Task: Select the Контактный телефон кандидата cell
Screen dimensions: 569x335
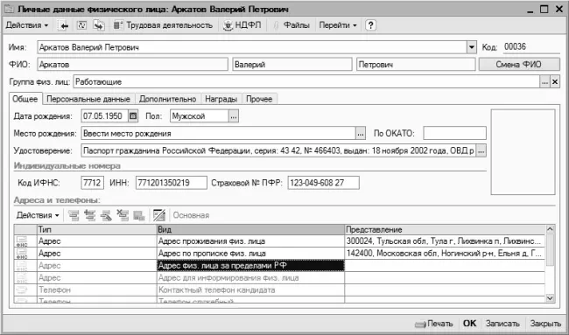Action: point(250,290)
